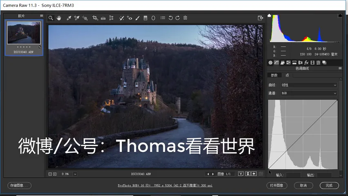Copy current settings to before

pyautogui.click(x=254, y=174)
